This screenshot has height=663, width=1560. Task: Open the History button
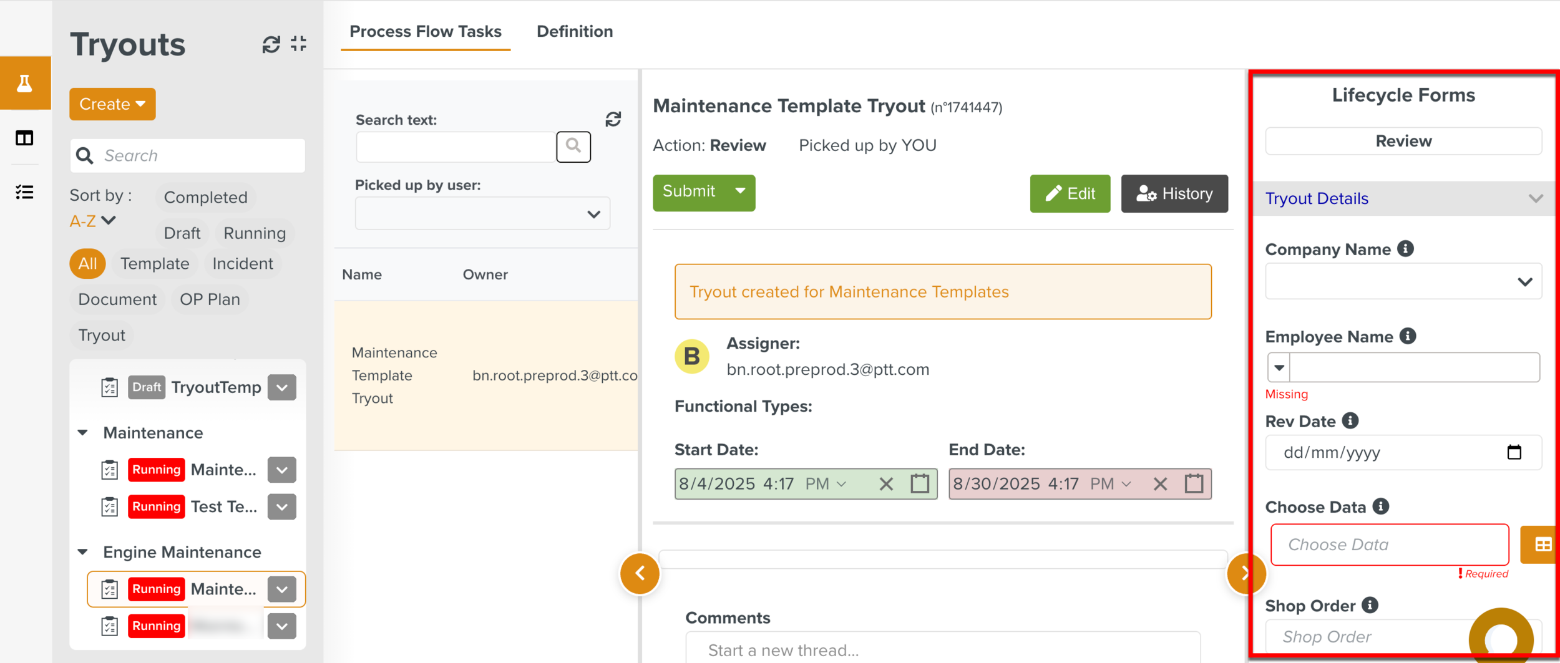1174,194
